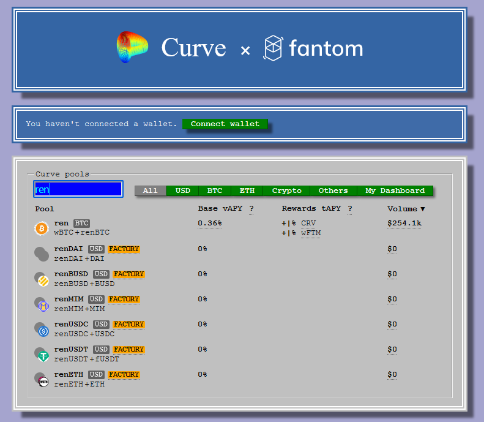
Task: Open the renMIM pool name
Action: click(x=69, y=299)
